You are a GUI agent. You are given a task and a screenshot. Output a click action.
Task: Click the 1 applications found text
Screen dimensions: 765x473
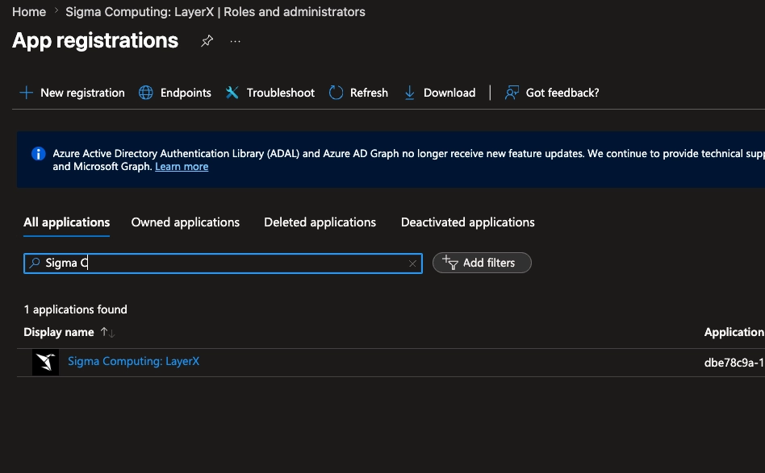coord(76,309)
